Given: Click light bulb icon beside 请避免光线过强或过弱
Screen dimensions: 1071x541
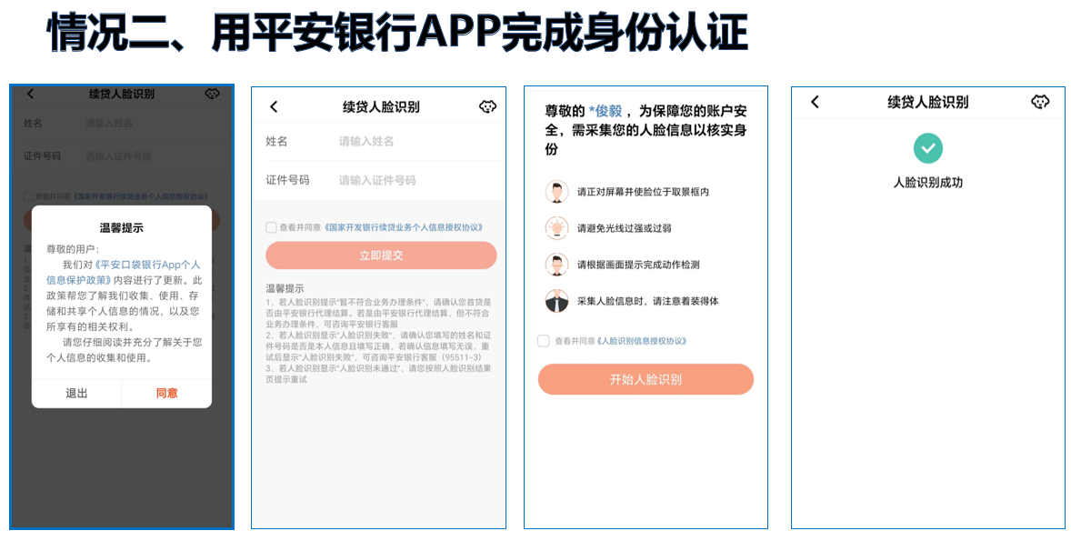Looking at the screenshot, I should tap(556, 227).
